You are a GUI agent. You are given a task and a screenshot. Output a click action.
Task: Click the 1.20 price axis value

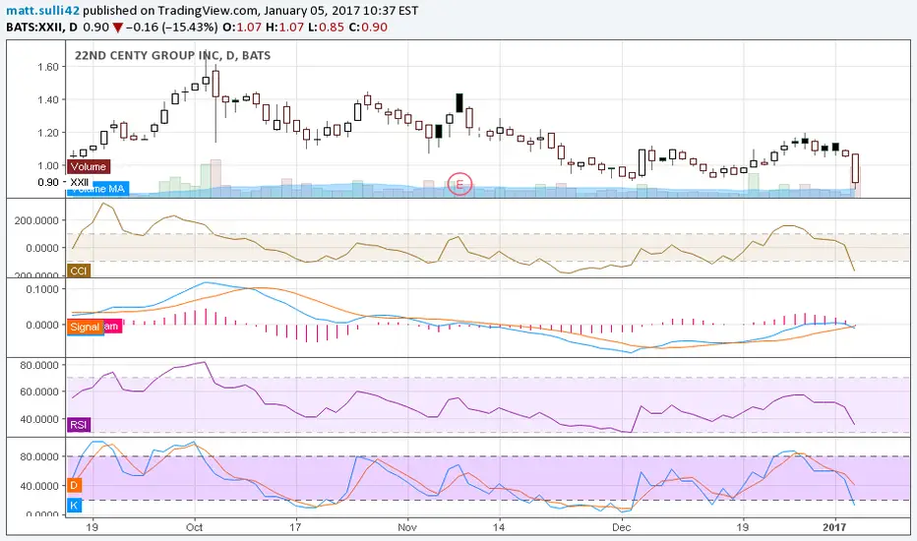click(x=48, y=133)
